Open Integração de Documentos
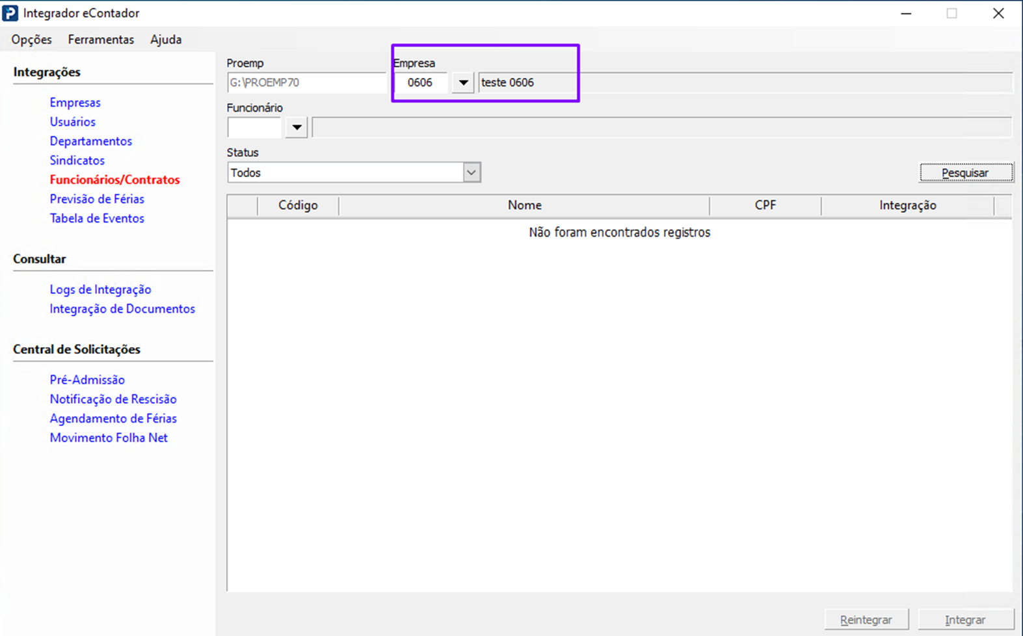This screenshot has width=1023, height=636. (122, 309)
